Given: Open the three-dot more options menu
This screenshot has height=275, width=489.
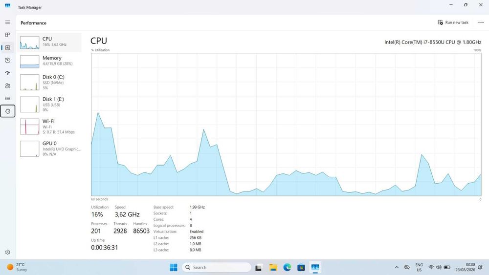Looking at the screenshot, I should 481,22.
